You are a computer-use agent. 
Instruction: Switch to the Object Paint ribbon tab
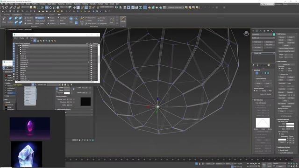tap(40, 14)
